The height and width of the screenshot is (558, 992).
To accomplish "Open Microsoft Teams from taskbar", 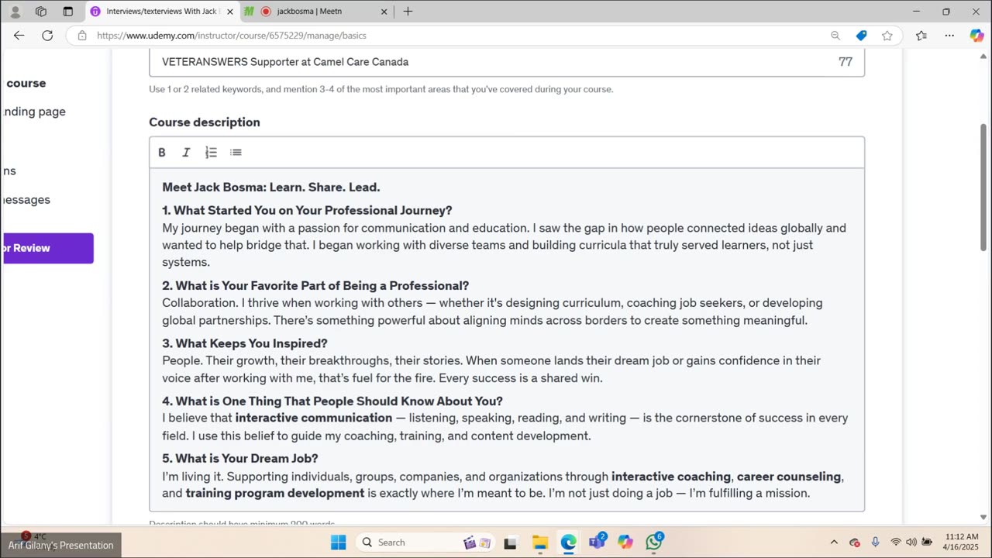I will [597, 542].
